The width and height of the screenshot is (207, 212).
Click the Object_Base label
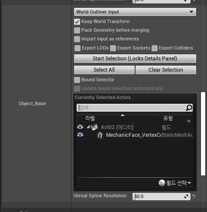32,103
